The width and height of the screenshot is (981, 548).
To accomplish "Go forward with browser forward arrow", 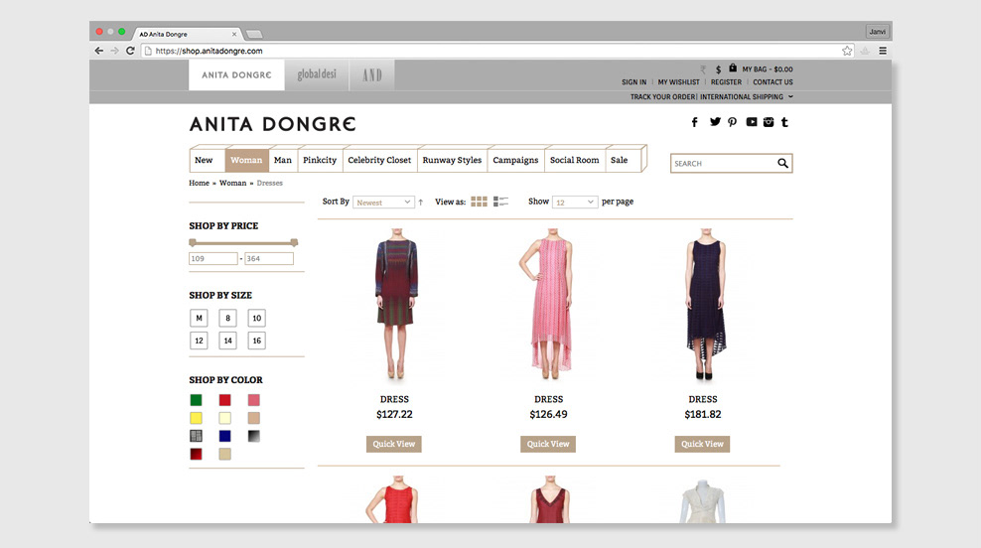I will point(114,51).
